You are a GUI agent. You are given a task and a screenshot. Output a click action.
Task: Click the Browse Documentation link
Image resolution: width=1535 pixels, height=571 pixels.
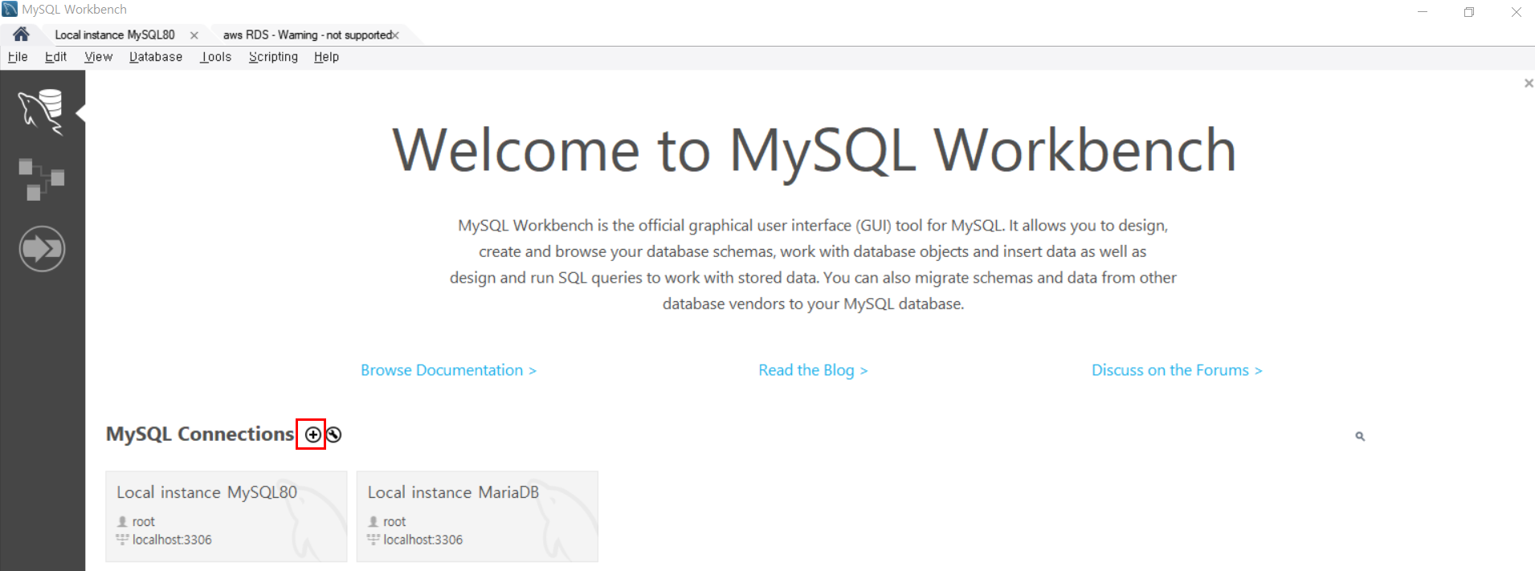point(448,370)
